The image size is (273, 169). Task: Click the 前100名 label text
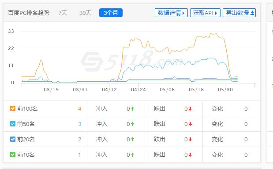coord(27,109)
